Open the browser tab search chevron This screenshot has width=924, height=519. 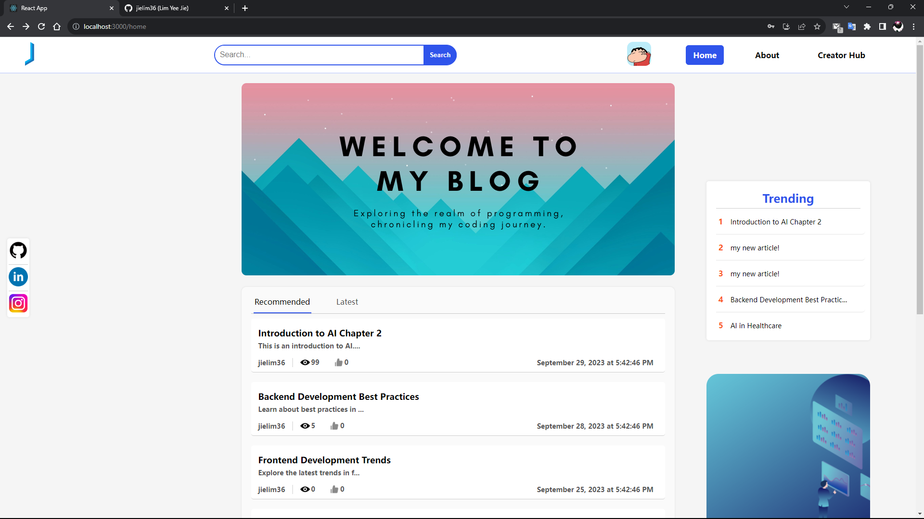(846, 7)
